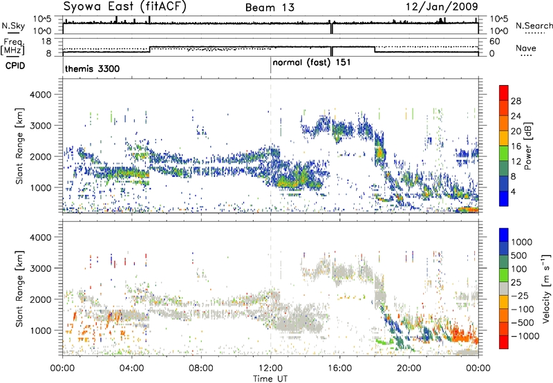Click the '1000' tick on the Velocity colorbar
The height and width of the screenshot is (383, 553).
tap(521, 242)
